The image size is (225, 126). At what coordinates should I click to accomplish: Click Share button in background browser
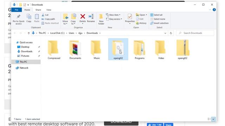(x=168, y=125)
